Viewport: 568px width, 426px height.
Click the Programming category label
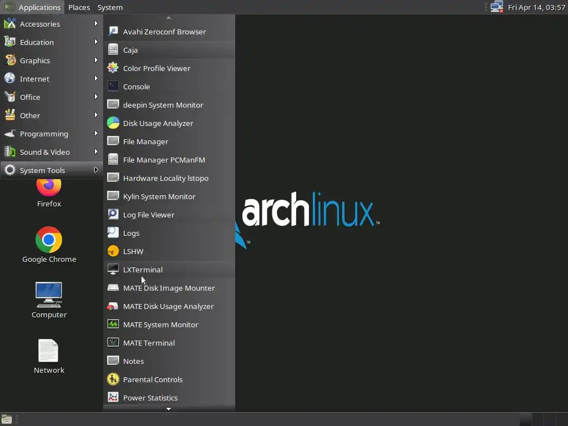(x=44, y=134)
